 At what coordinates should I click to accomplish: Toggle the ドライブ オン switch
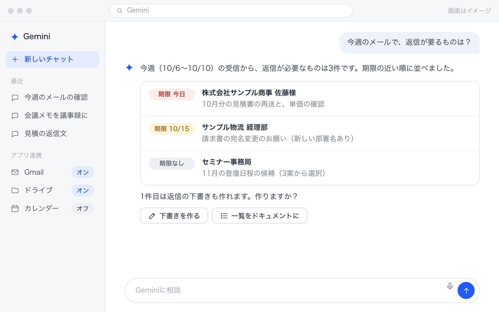[83, 190]
